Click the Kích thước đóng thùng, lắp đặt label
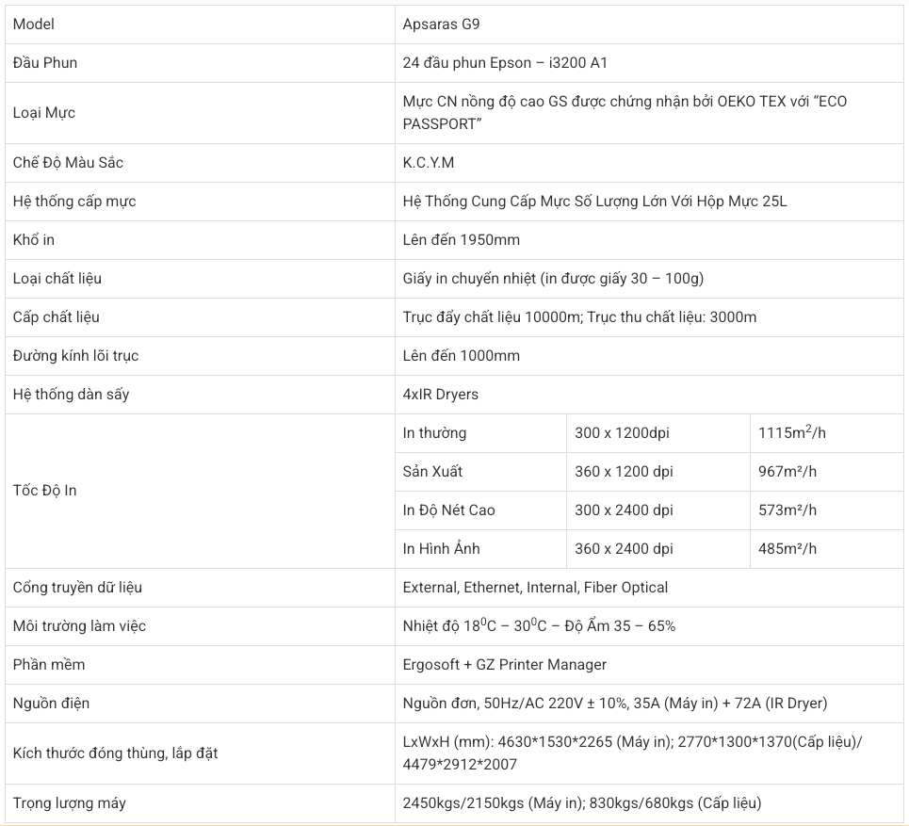Viewport: 909px width, 826px height. [x=115, y=753]
